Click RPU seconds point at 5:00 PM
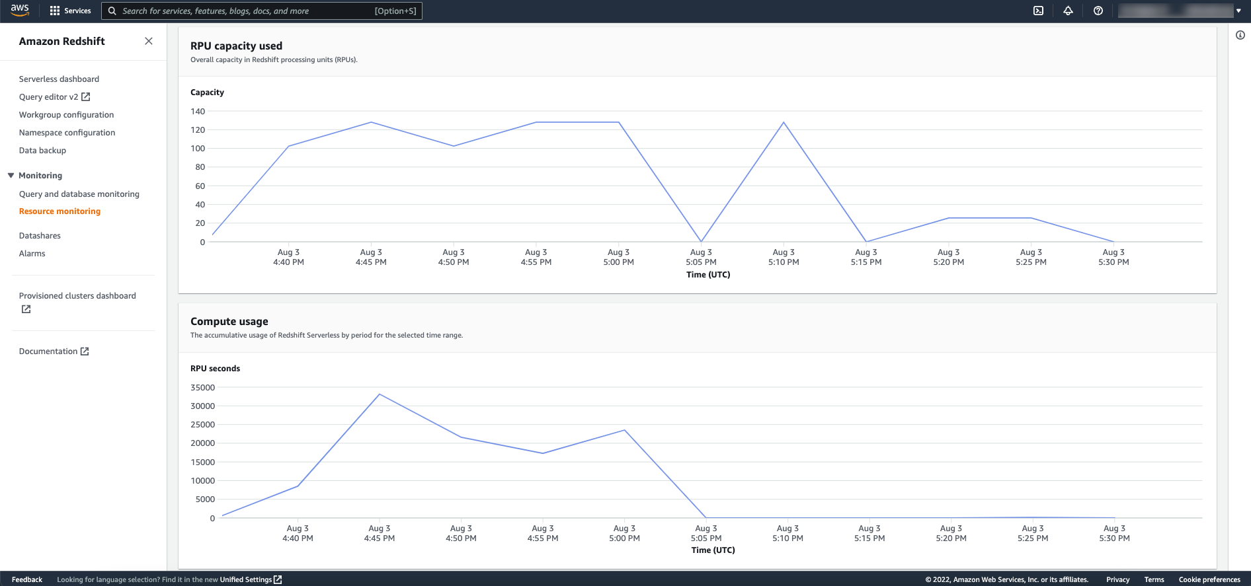This screenshot has height=586, width=1251. tap(625, 431)
